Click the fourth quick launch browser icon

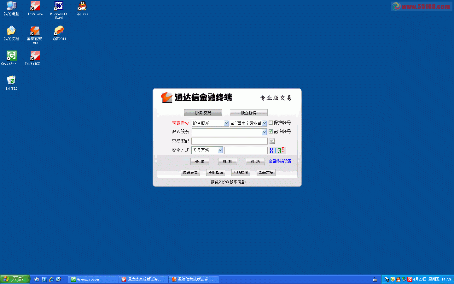58,279
